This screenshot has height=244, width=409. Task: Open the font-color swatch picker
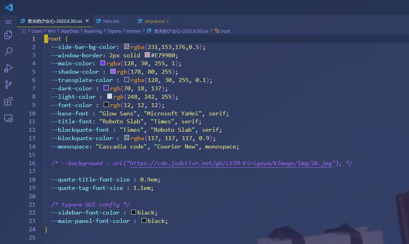coord(106,105)
